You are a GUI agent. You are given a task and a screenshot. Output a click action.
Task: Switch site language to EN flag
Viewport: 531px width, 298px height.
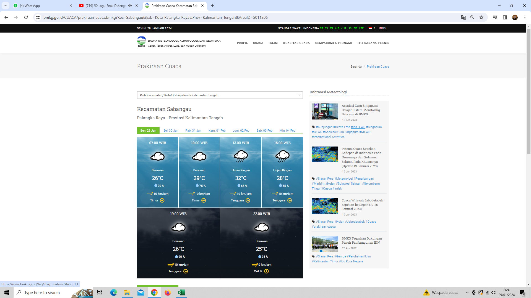[383, 28]
